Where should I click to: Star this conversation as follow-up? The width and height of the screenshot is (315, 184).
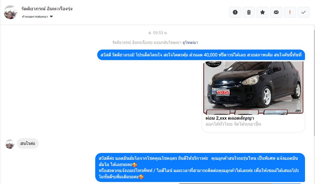262,12
